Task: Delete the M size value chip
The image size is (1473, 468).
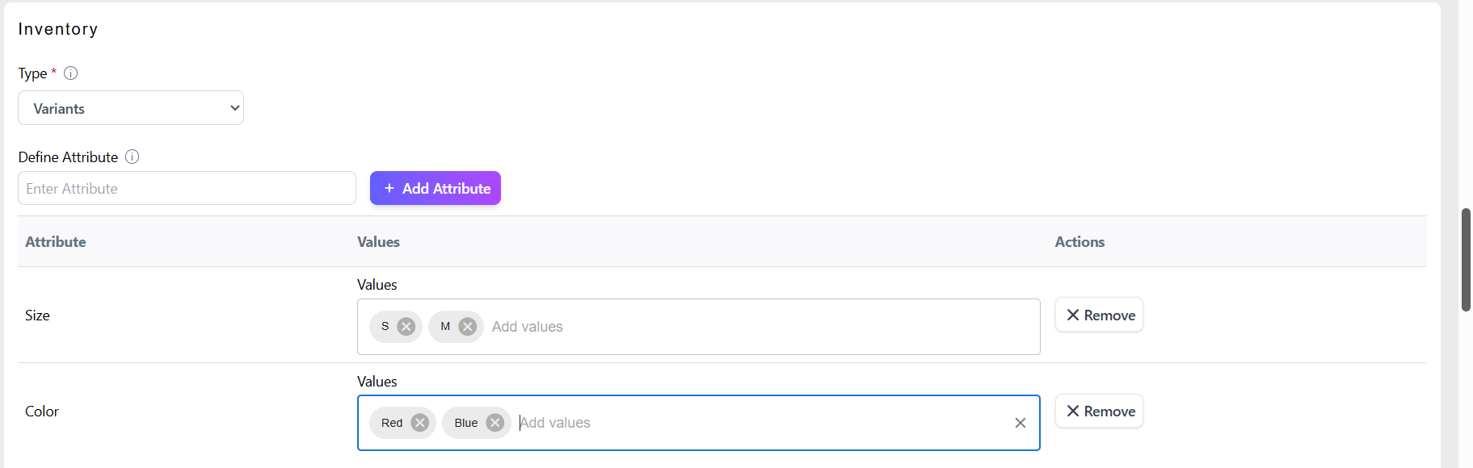Action: tap(467, 327)
